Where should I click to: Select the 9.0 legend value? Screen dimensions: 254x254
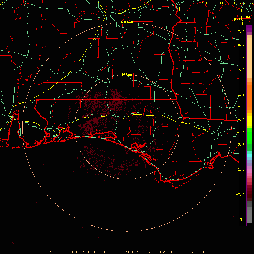pyautogui.click(x=241, y=44)
